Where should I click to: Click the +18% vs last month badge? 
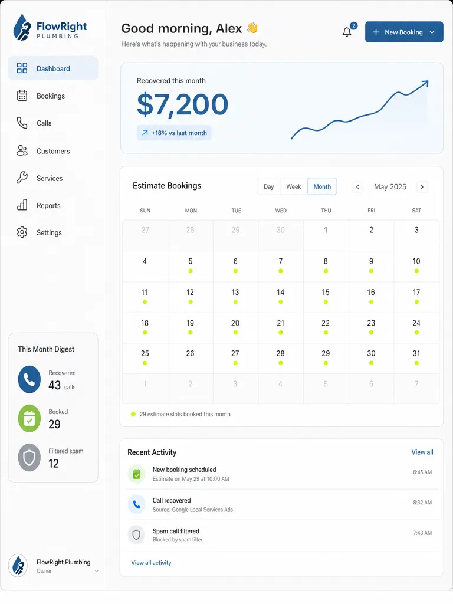point(174,133)
